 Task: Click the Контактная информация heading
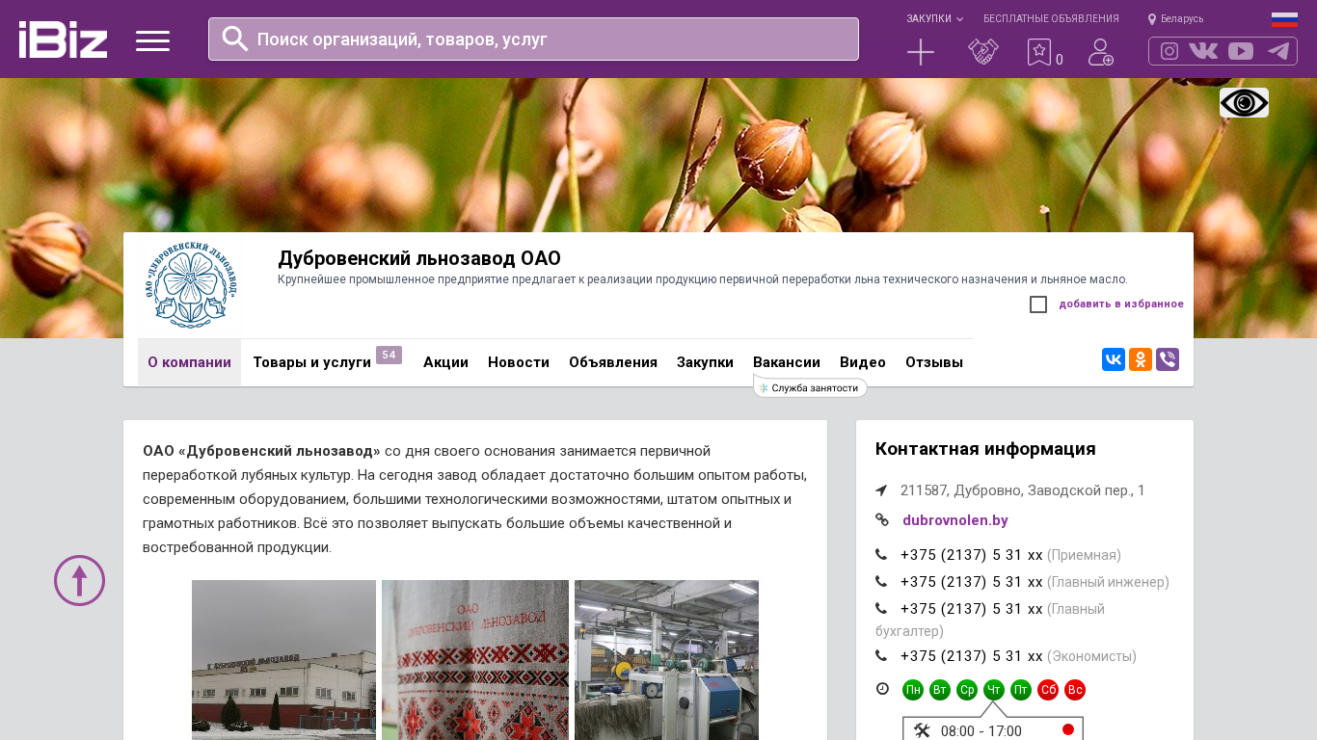click(x=985, y=448)
